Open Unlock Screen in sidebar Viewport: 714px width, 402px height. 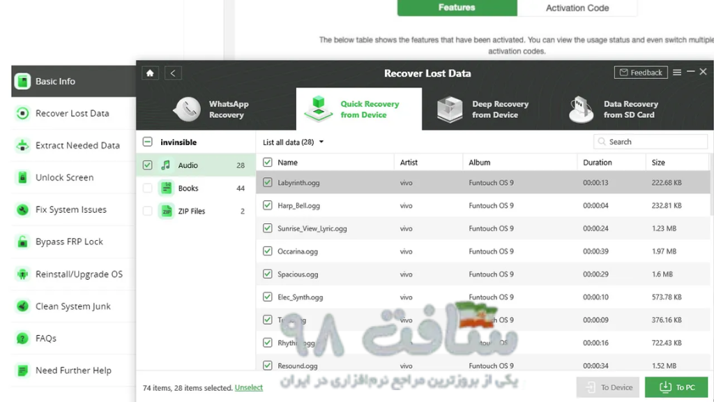pos(73,177)
